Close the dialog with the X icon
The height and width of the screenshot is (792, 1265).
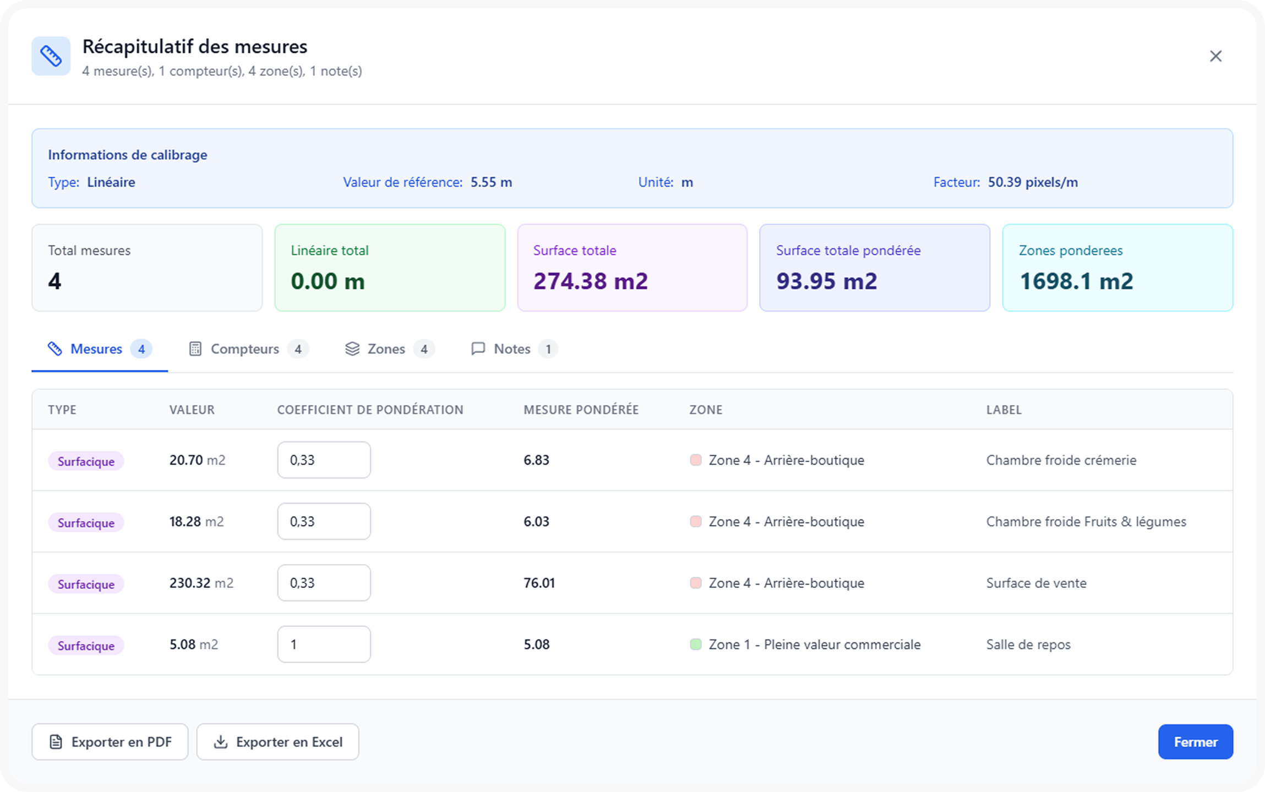pos(1215,56)
